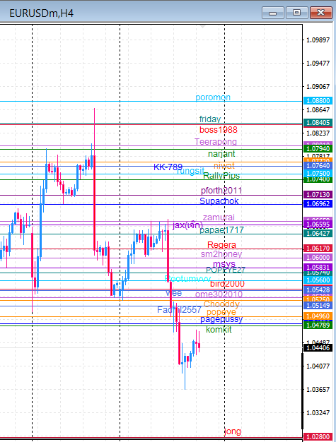Image resolution: width=336 pixels, height=442 pixels.
Task: Select the Teerapong line label
Action: [216, 141]
